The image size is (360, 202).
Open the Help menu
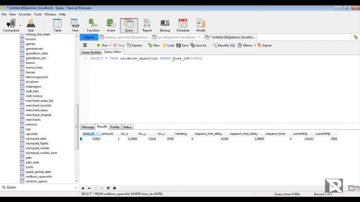[x=62, y=14]
